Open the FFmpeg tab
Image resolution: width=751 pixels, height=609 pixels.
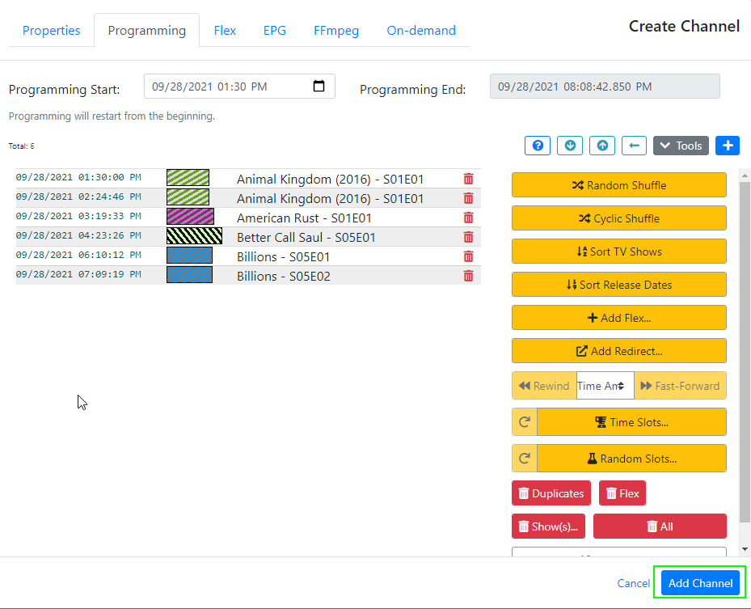click(336, 31)
